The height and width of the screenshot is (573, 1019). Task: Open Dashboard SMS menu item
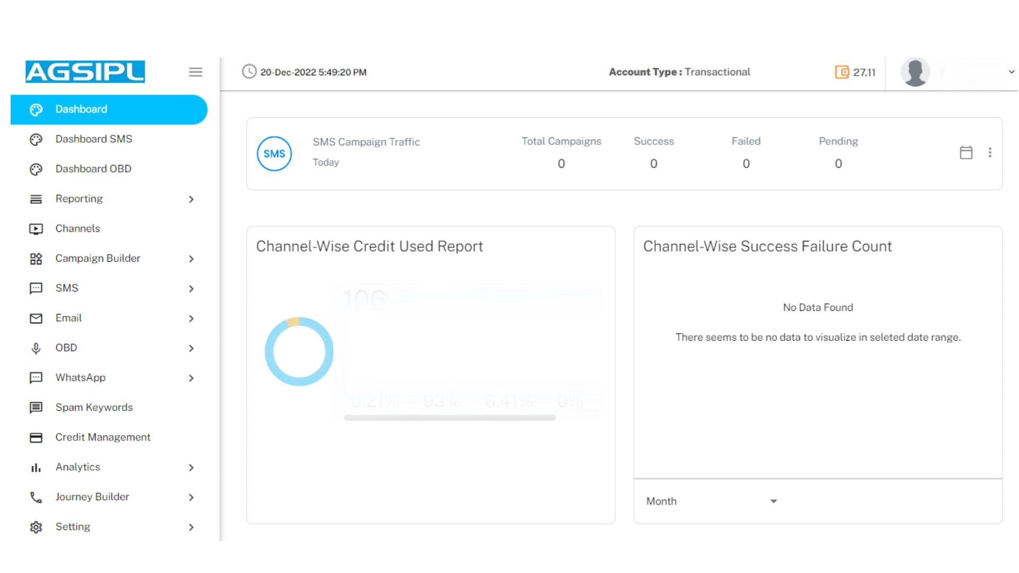click(x=109, y=139)
